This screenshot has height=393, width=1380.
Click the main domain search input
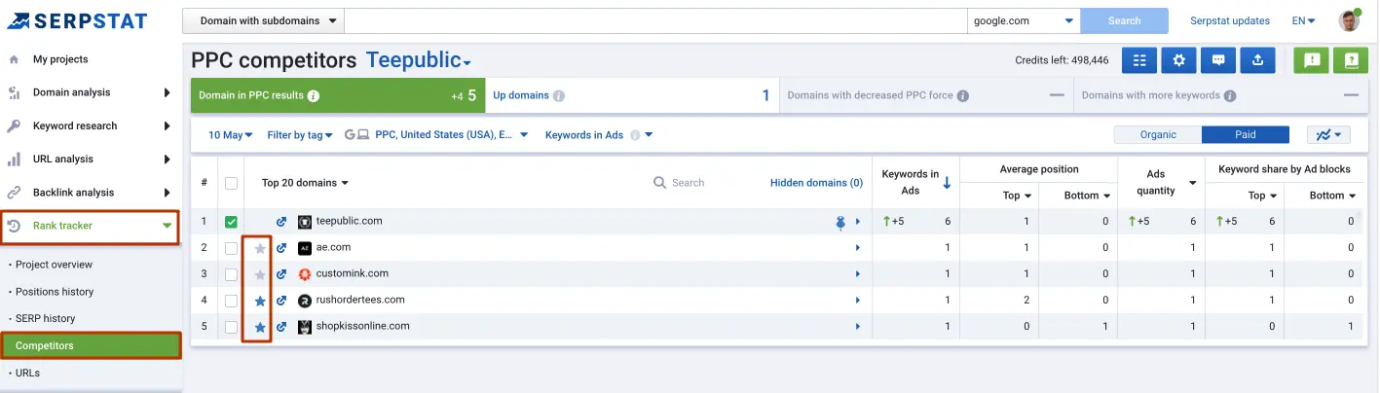[655, 20]
